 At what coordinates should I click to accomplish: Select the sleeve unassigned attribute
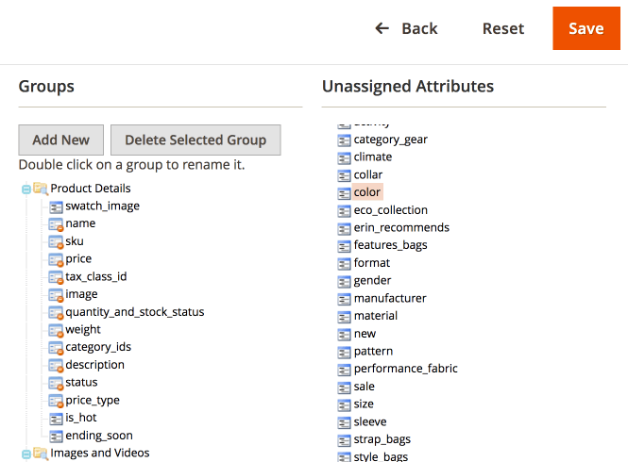370,421
